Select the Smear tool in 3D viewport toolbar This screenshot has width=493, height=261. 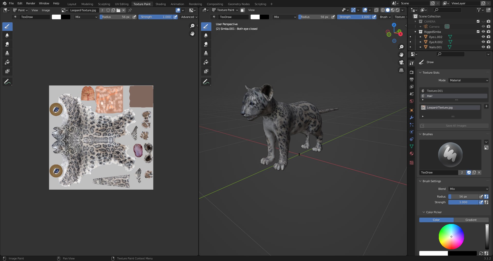206,44
